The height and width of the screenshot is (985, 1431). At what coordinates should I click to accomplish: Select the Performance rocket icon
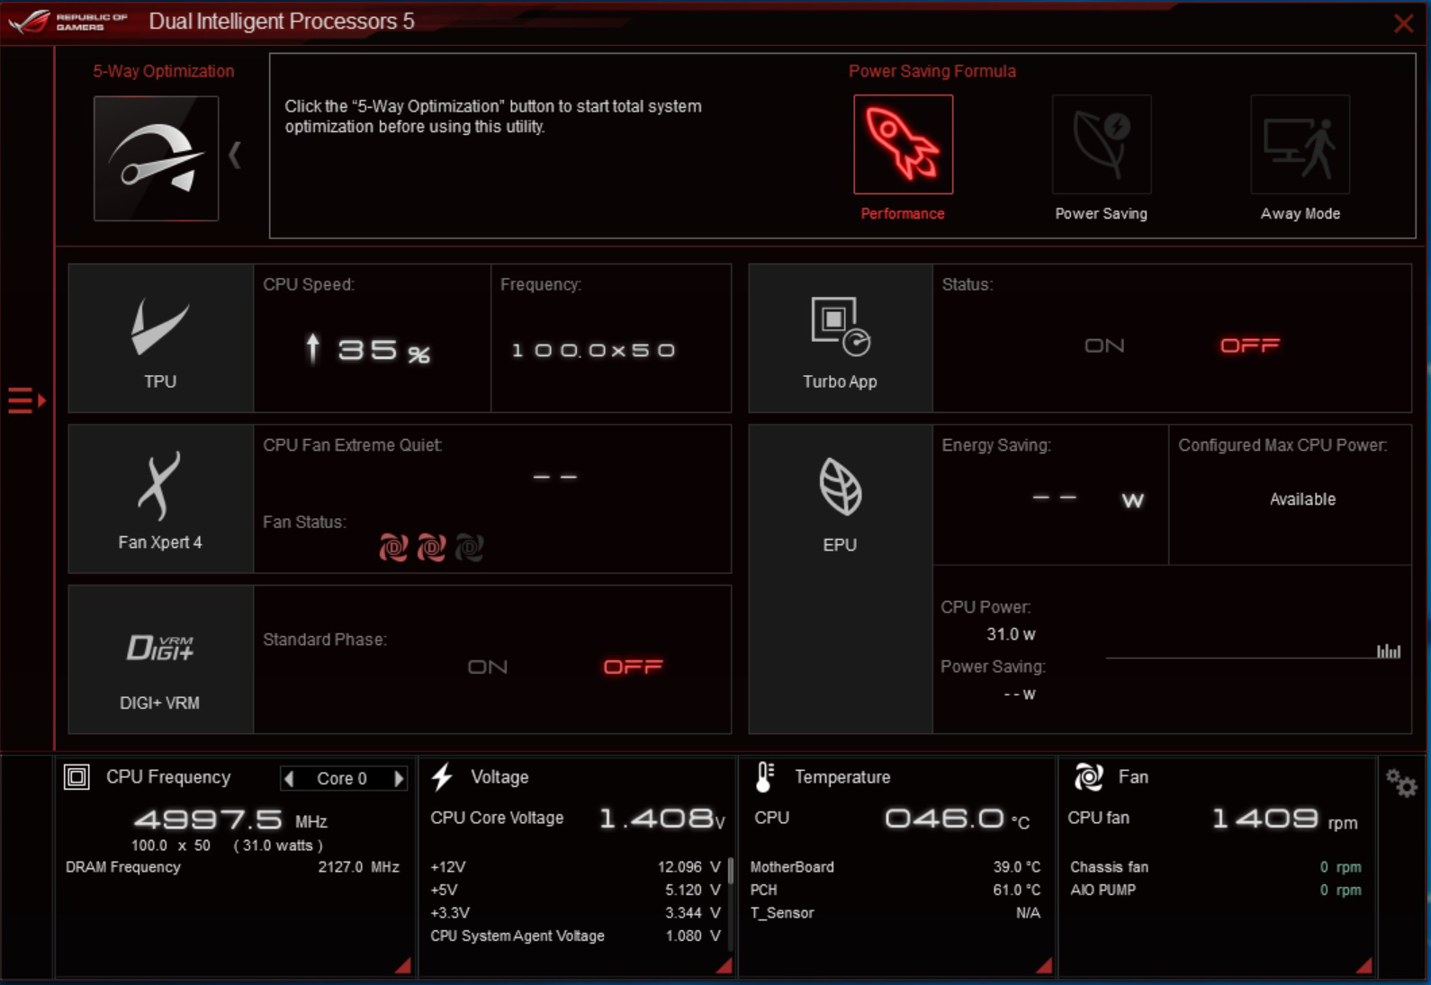tap(903, 144)
